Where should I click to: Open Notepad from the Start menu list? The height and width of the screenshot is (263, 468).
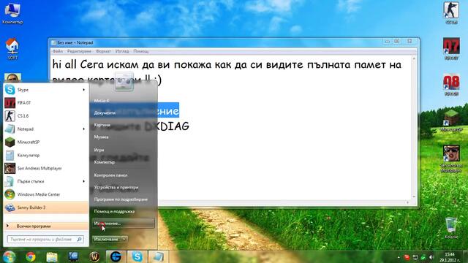(45, 129)
